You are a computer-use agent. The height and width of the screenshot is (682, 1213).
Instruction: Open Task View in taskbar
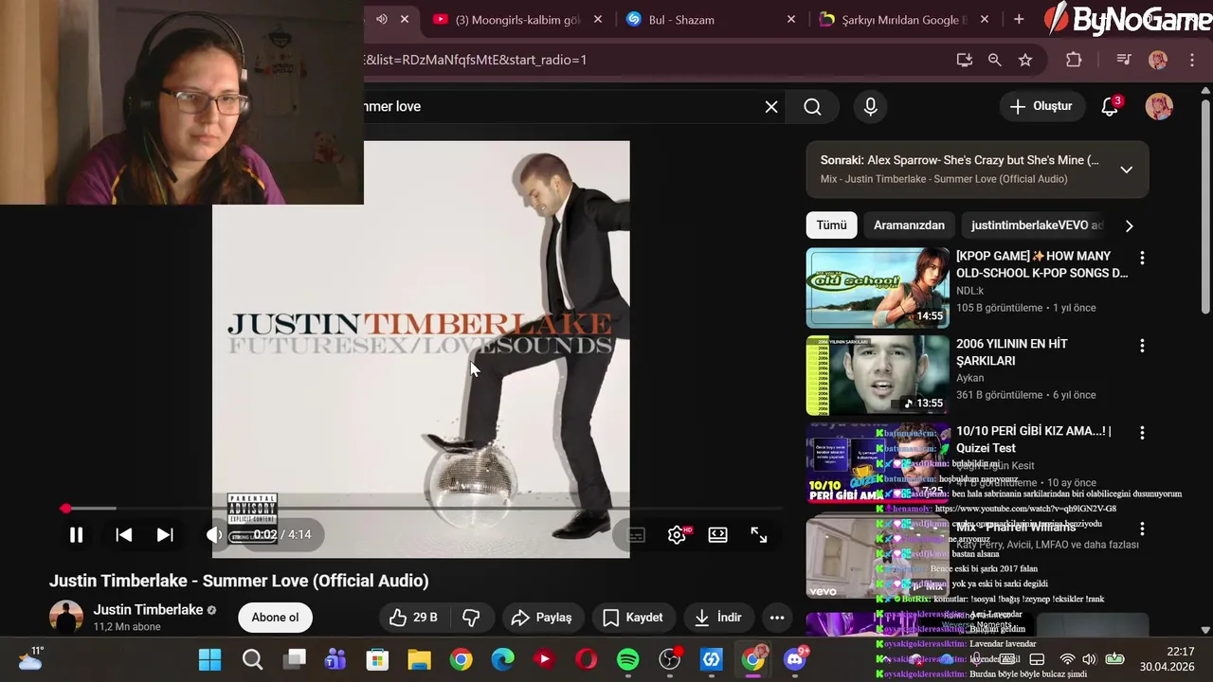(295, 659)
